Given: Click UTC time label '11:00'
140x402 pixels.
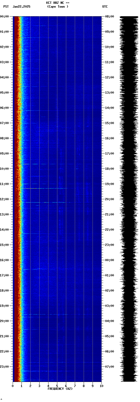Looking at the screenshot, I should (x=110, y=62).
